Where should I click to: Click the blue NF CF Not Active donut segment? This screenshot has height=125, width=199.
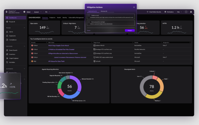(x=72, y=96)
